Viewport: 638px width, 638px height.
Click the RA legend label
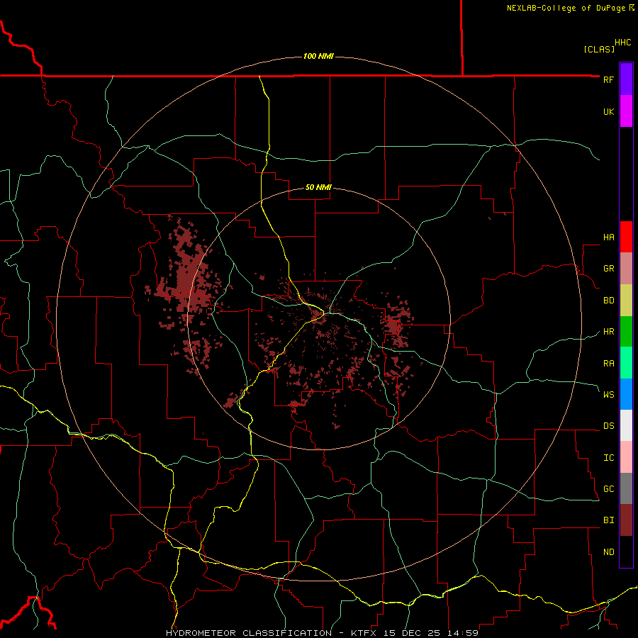pos(609,364)
